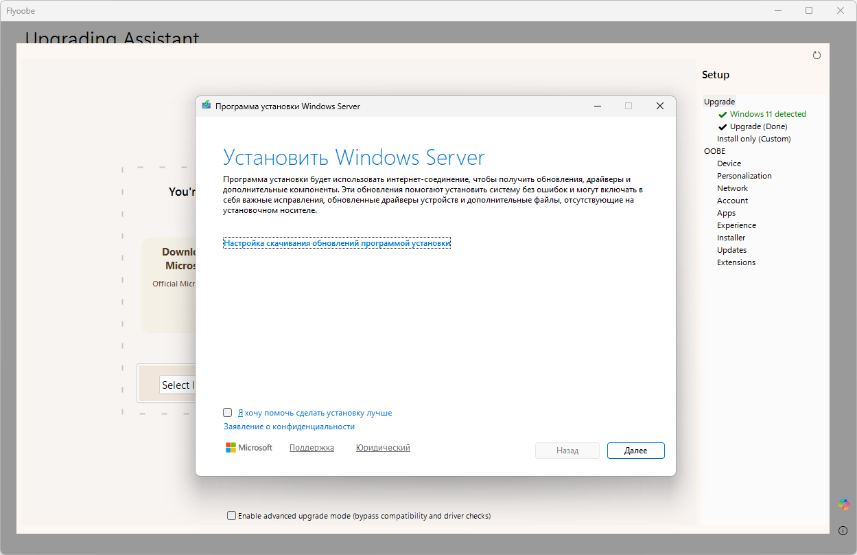The height and width of the screenshot is (555, 857).
Task: Click the colorful icon above the info icon
Action: pos(843,504)
